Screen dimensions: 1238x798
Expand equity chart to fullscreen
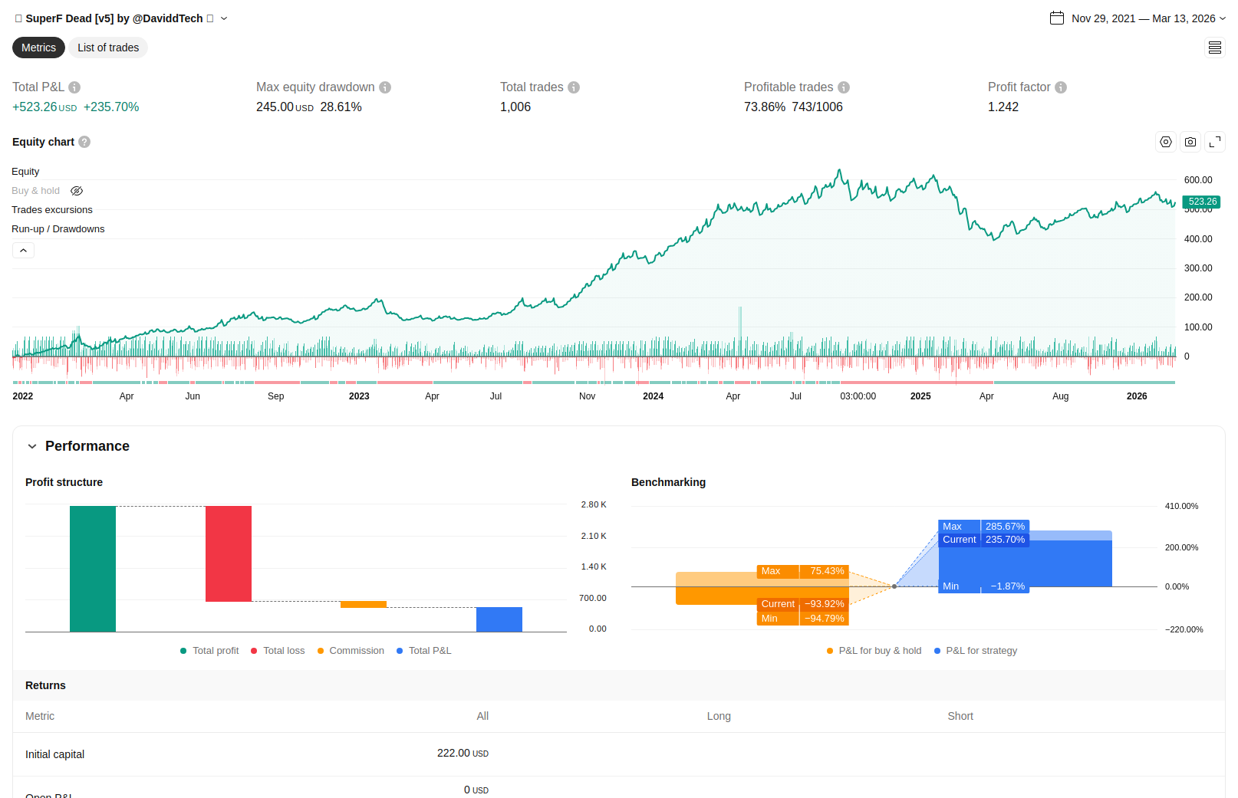coord(1215,142)
